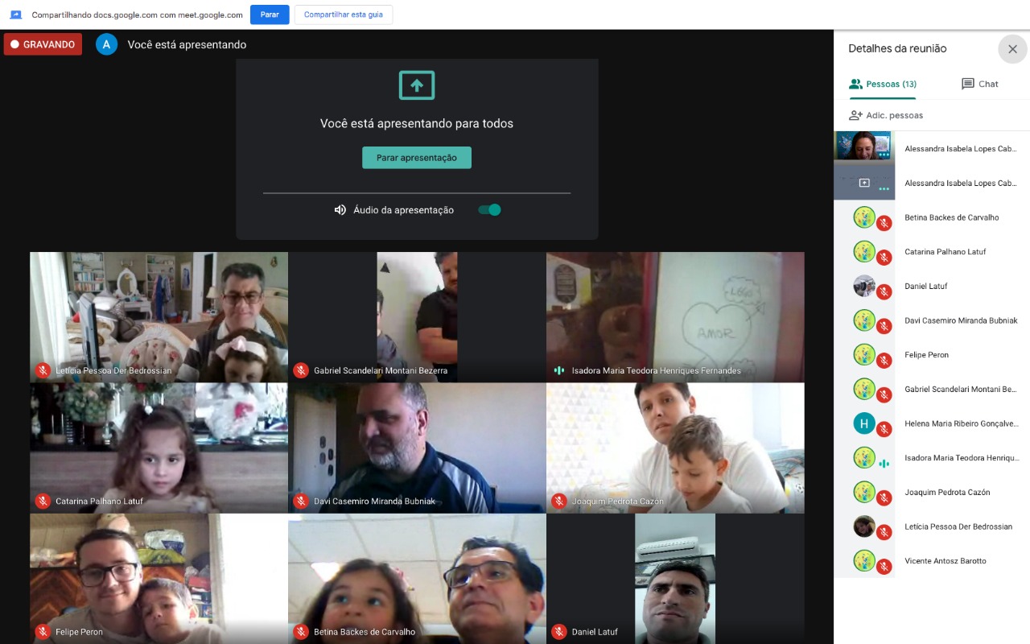Click muted mic icon for Helena Maria Ribeiro Gonçalves
Viewport: 1030px width, 644px height.
point(884,429)
